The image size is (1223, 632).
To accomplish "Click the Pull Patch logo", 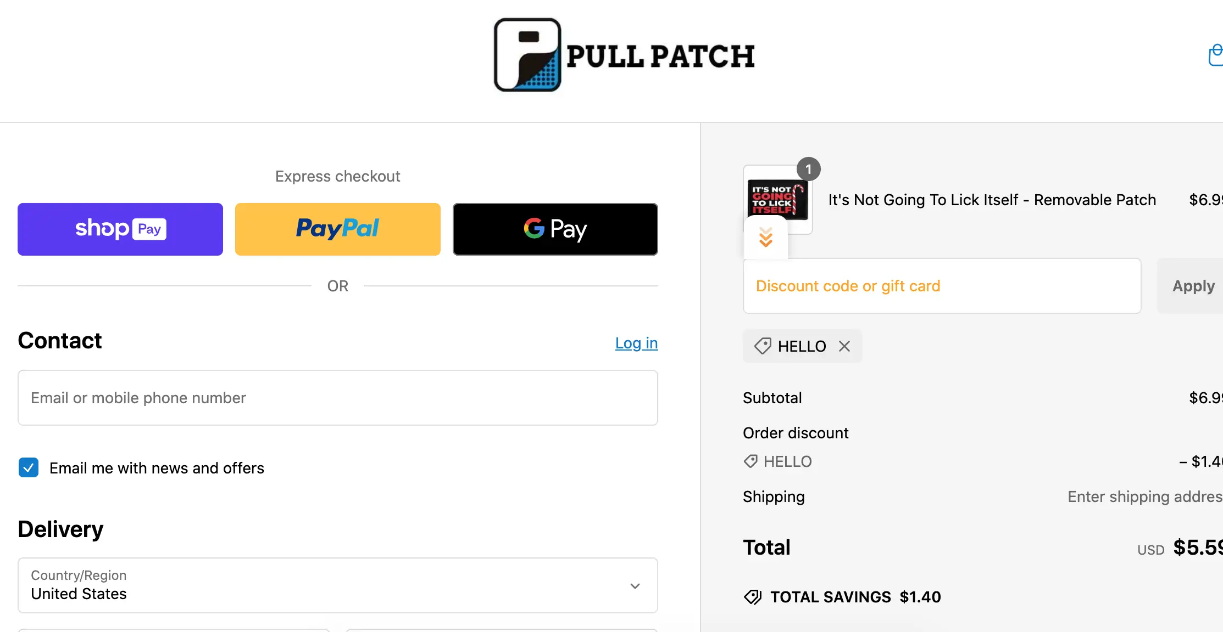I will [x=624, y=55].
